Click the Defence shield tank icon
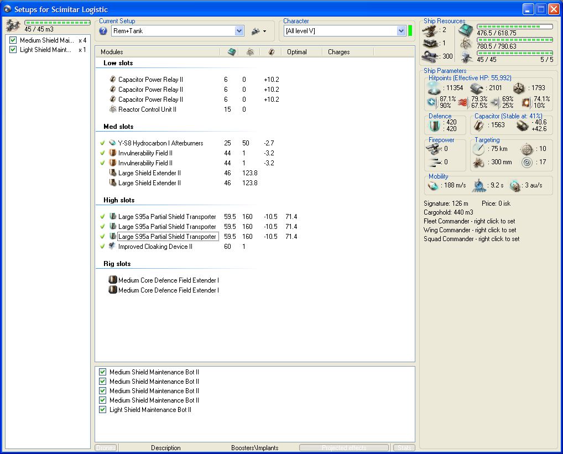 click(x=434, y=126)
